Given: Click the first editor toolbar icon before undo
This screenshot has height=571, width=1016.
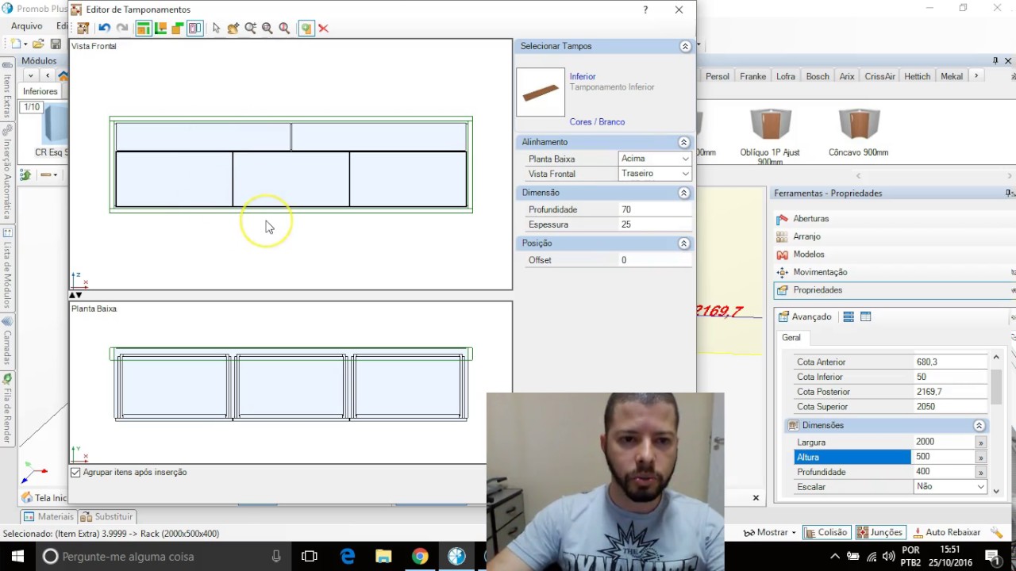Looking at the screenshot, I should pos(83,29).
